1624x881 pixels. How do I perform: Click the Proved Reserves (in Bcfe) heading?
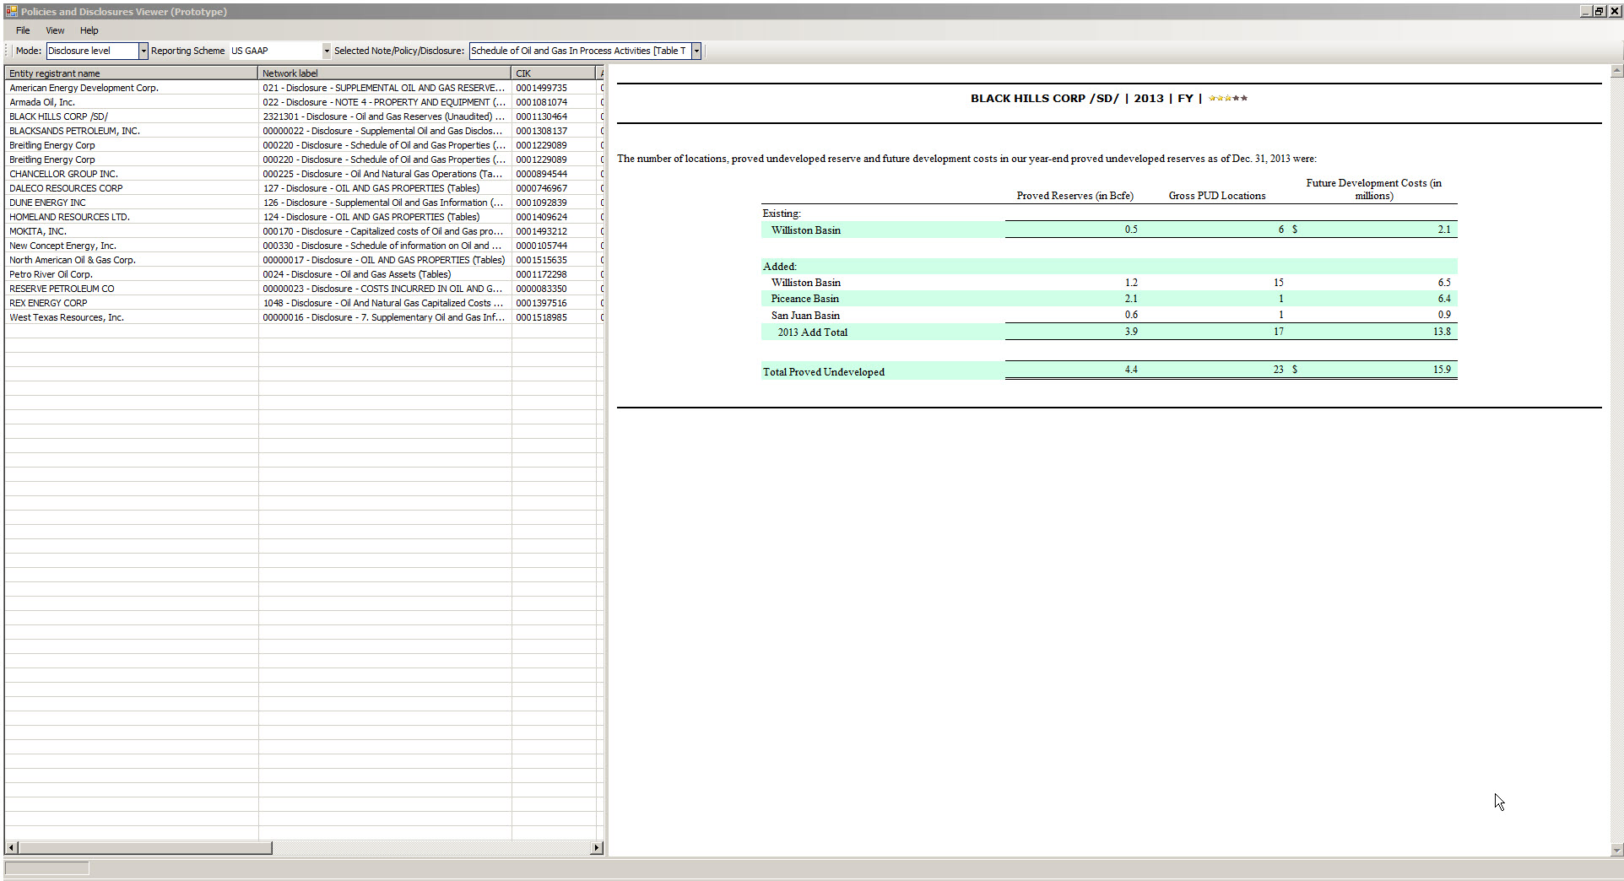1075,196
